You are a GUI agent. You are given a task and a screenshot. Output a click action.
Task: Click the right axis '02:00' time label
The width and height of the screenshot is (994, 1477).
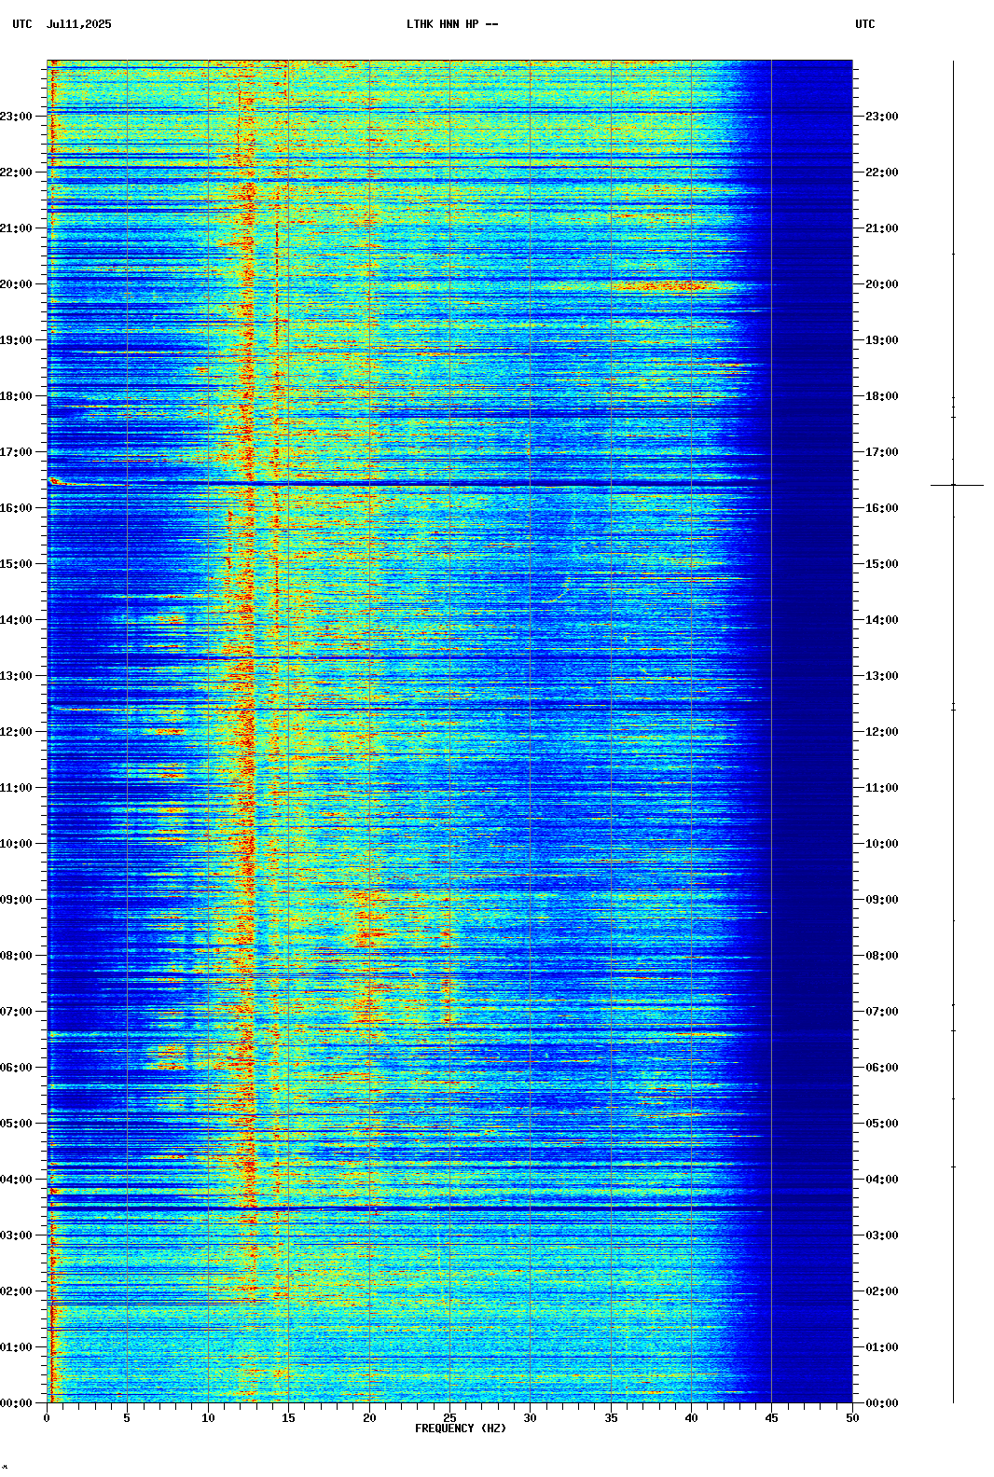(882, 1291)
